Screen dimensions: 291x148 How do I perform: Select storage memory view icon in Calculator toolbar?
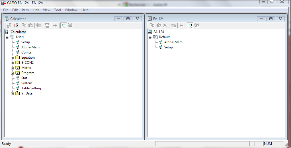coord(70,25)
